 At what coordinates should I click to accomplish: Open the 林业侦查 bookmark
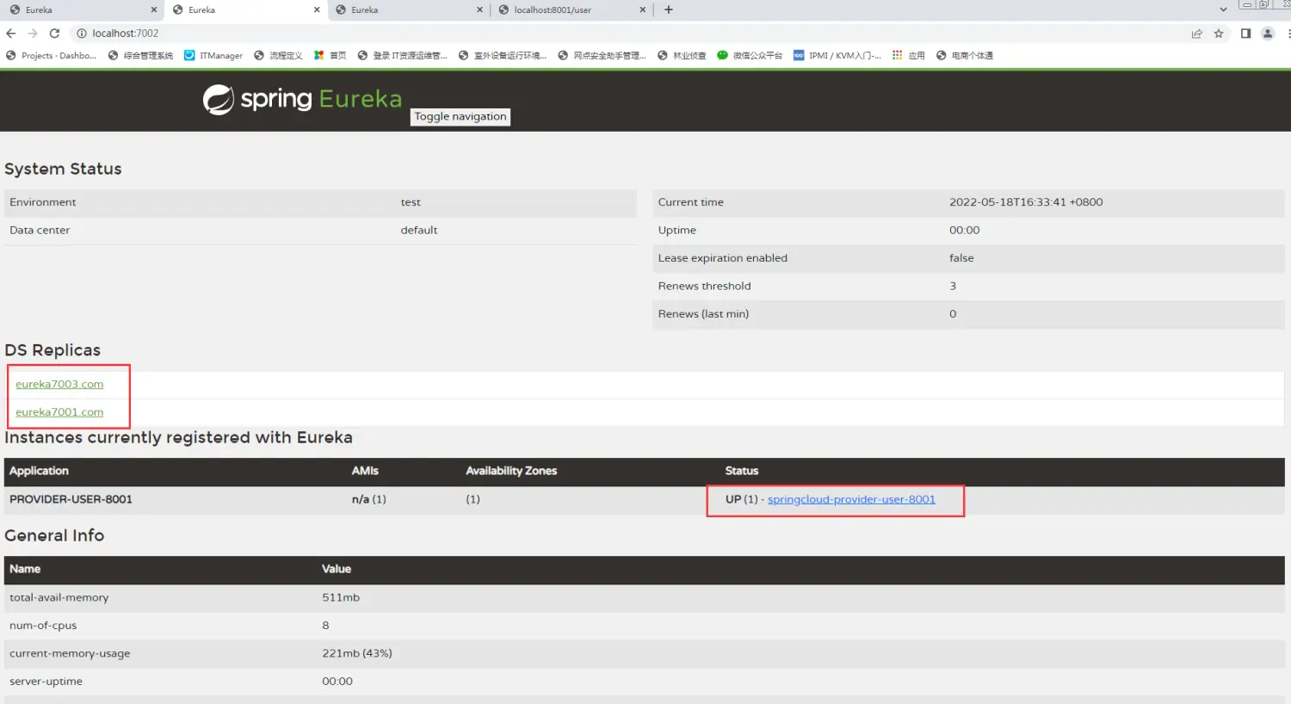click(682, 55)
